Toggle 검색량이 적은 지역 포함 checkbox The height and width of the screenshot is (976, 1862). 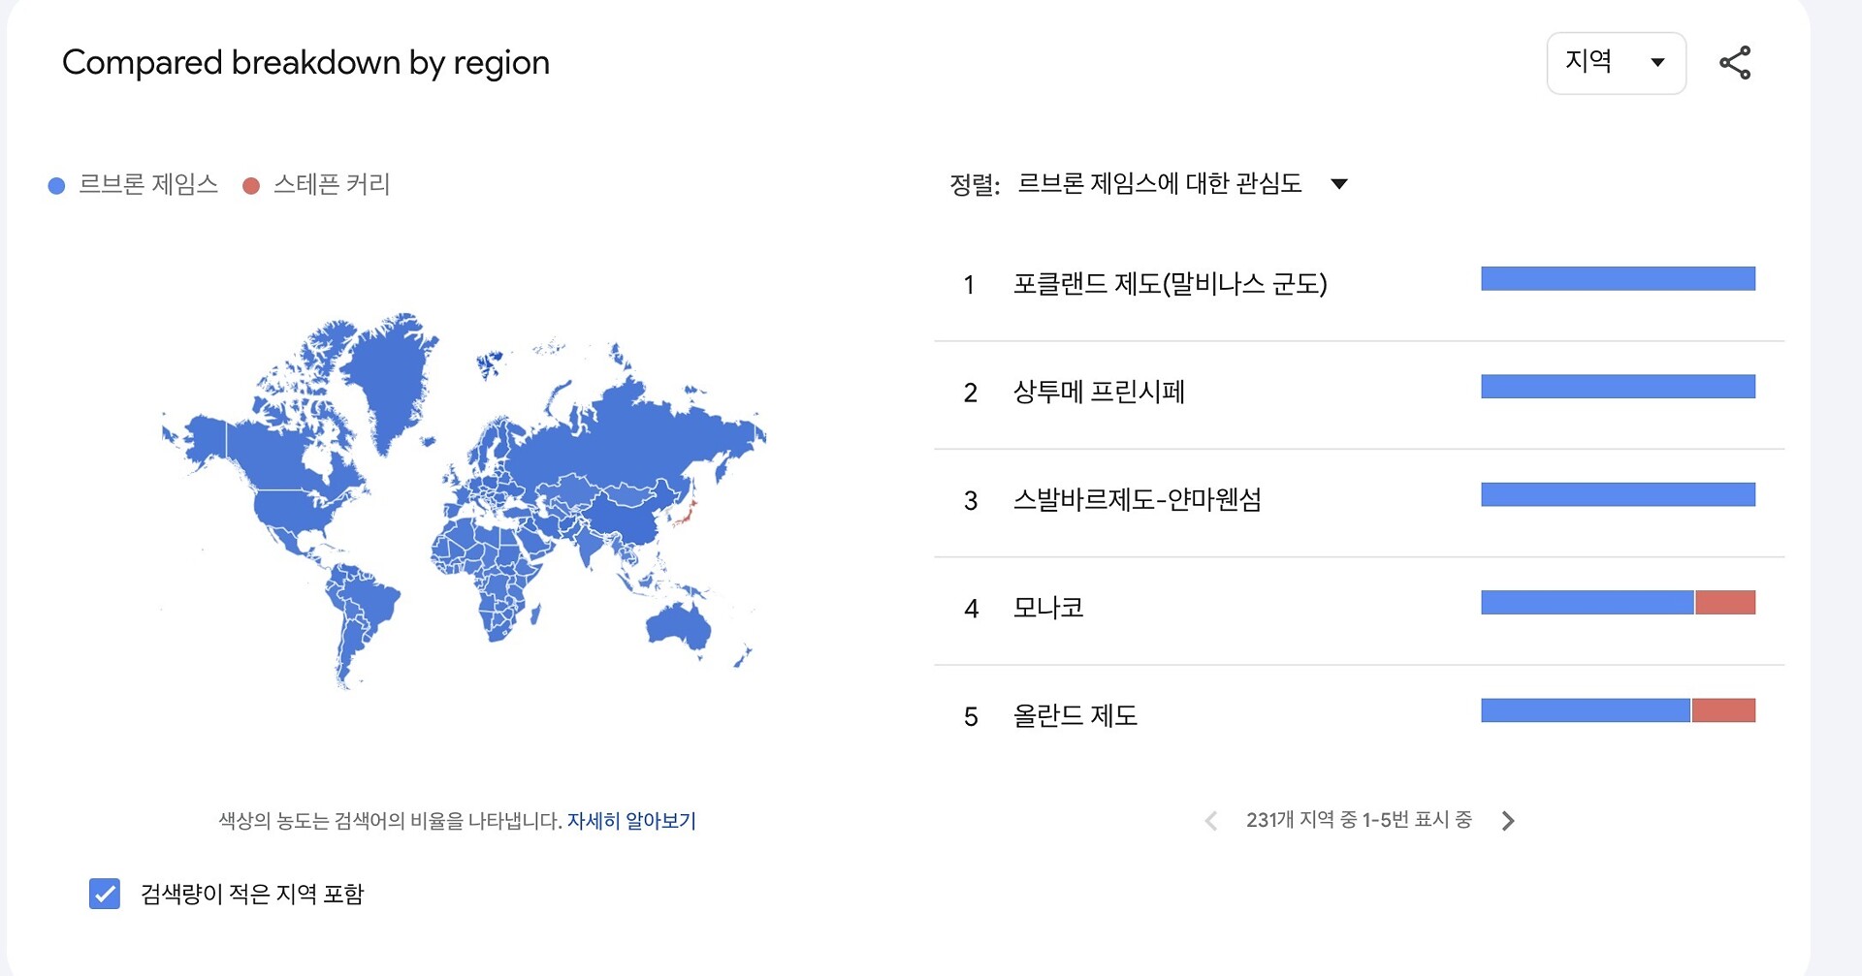(105, 894)
